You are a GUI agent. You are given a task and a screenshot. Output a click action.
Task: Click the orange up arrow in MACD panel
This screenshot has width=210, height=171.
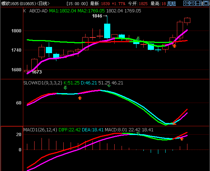pos(182,139)
